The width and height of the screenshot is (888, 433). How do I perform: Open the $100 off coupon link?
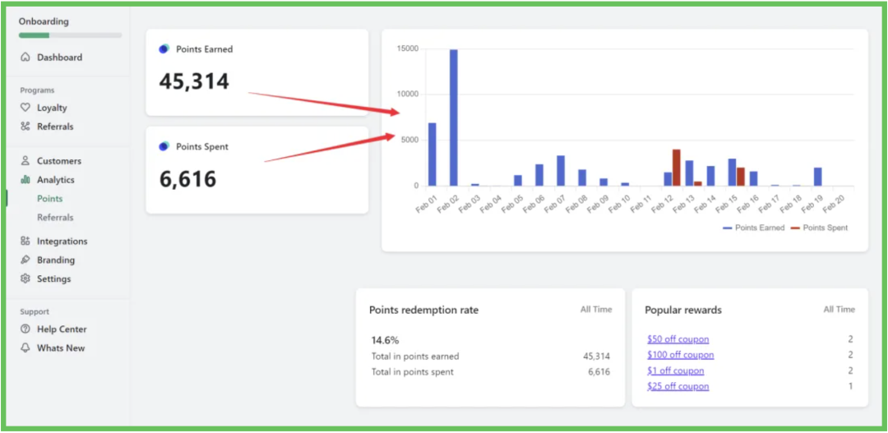click(680, 355)
